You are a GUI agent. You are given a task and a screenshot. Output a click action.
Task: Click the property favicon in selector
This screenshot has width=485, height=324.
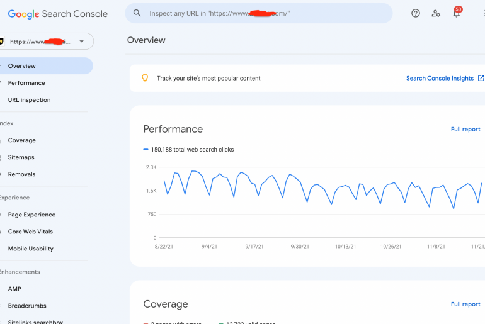[x=1, y=41]
